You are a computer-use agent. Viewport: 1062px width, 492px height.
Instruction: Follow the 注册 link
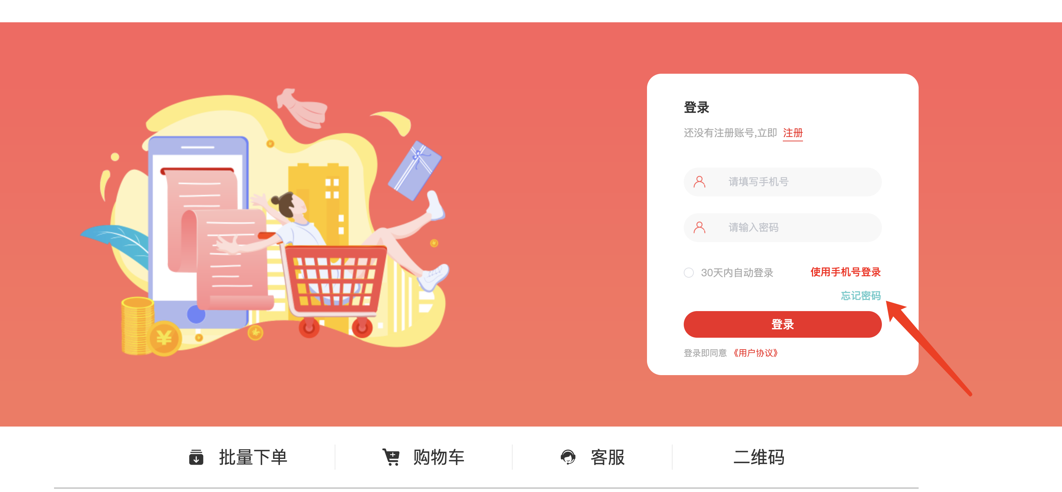pyautogui.click(x=793, y=133)
